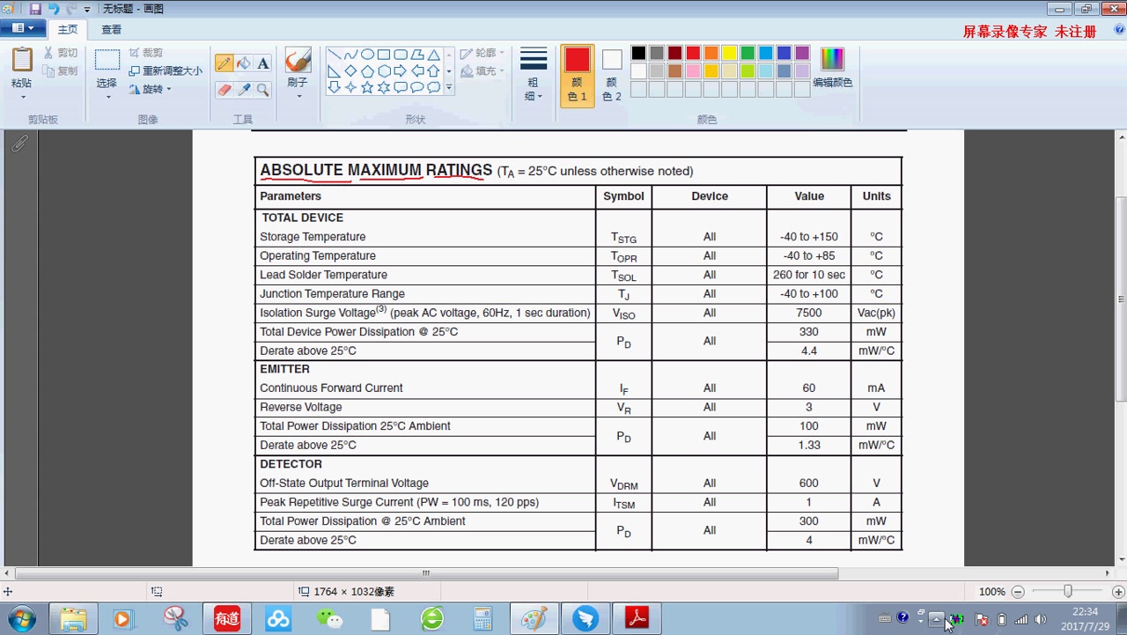
Task: Open Adobe Reader from the taskbar
Action: 637,618
